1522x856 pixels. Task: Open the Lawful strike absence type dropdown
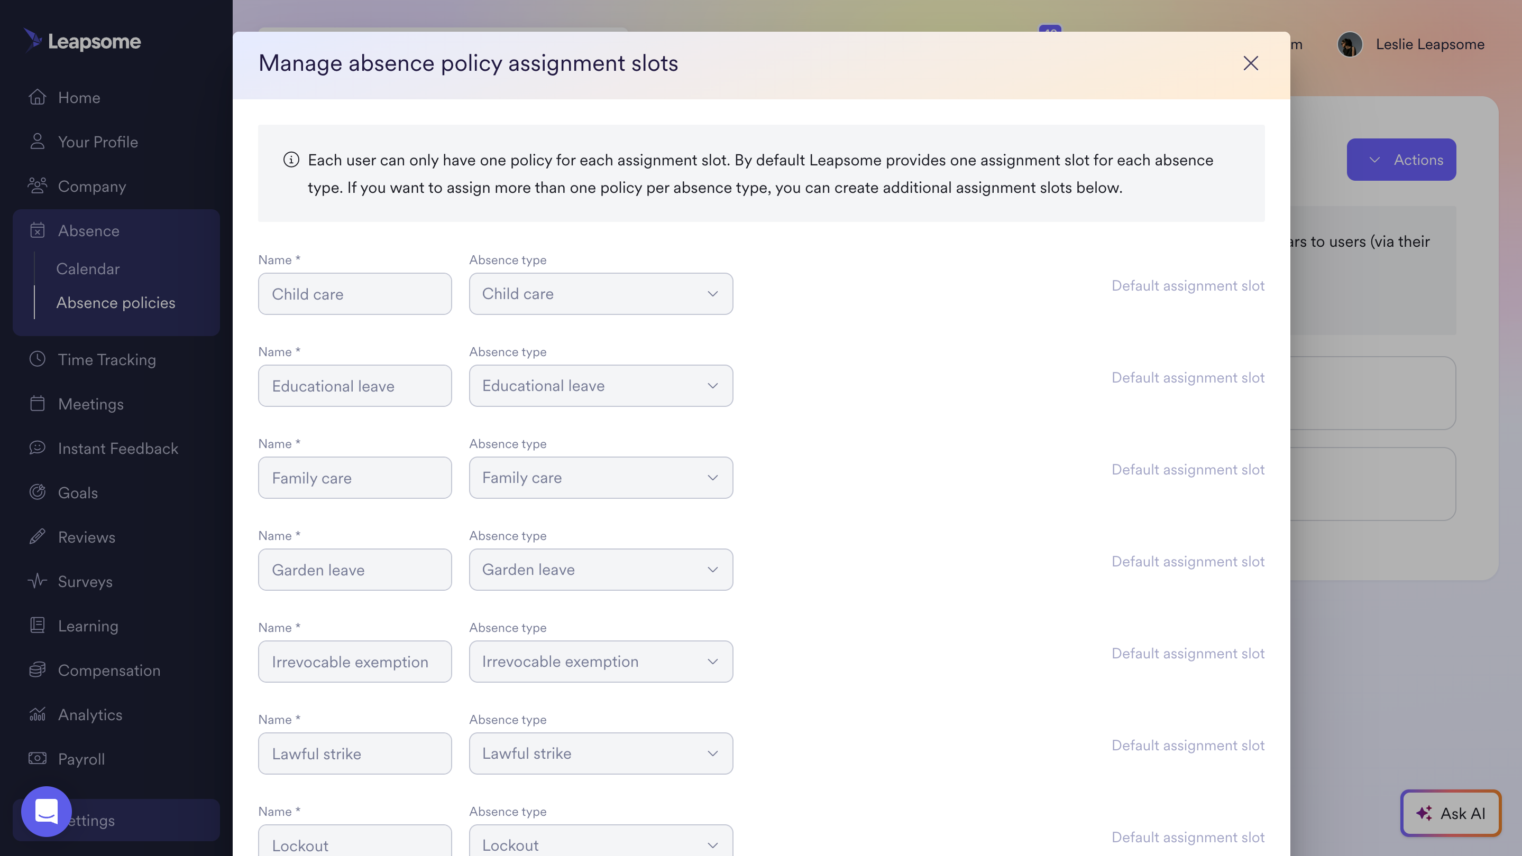click(600, 753)
